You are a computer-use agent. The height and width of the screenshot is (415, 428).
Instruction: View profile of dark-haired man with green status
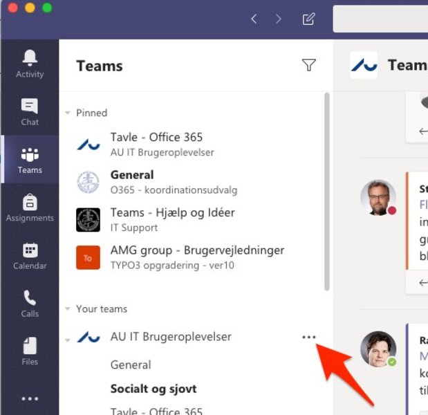click(378, 349)
